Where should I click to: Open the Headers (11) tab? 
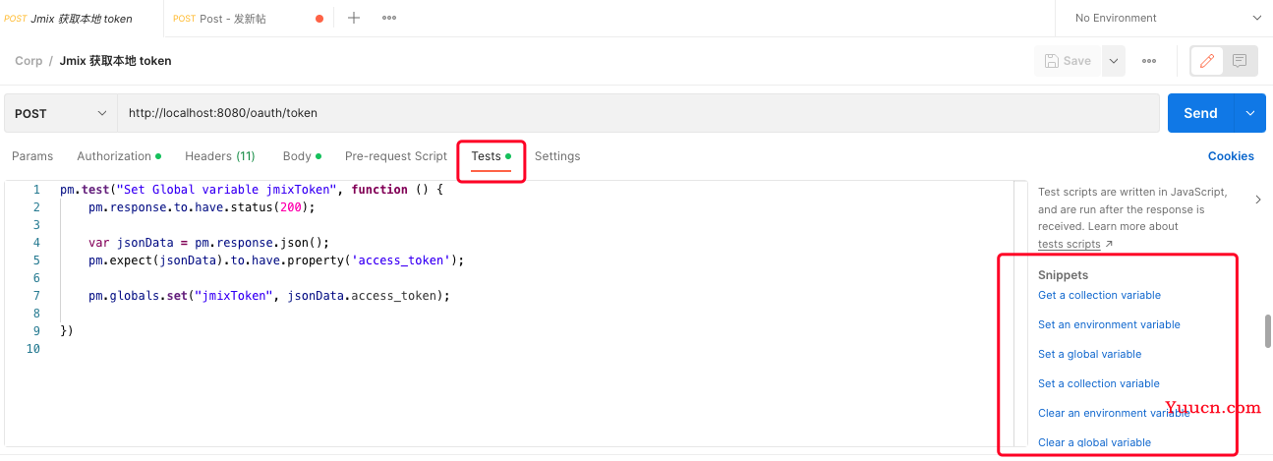tap(220, 156)
